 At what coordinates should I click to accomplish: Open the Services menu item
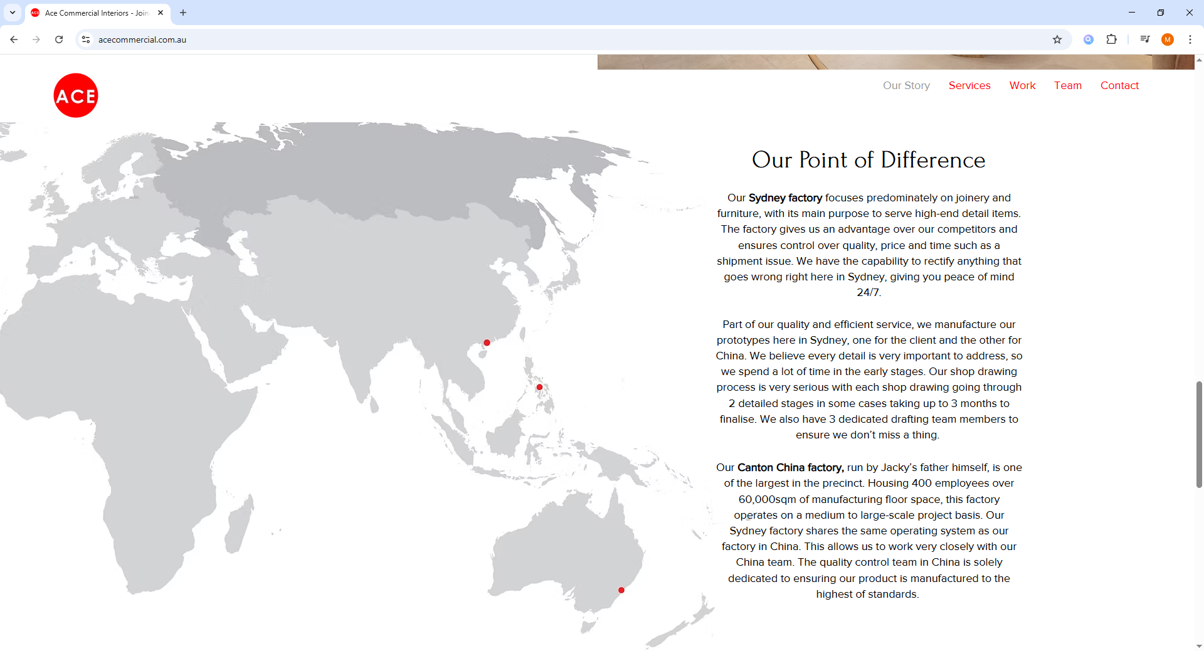click(x=969, y=85)
